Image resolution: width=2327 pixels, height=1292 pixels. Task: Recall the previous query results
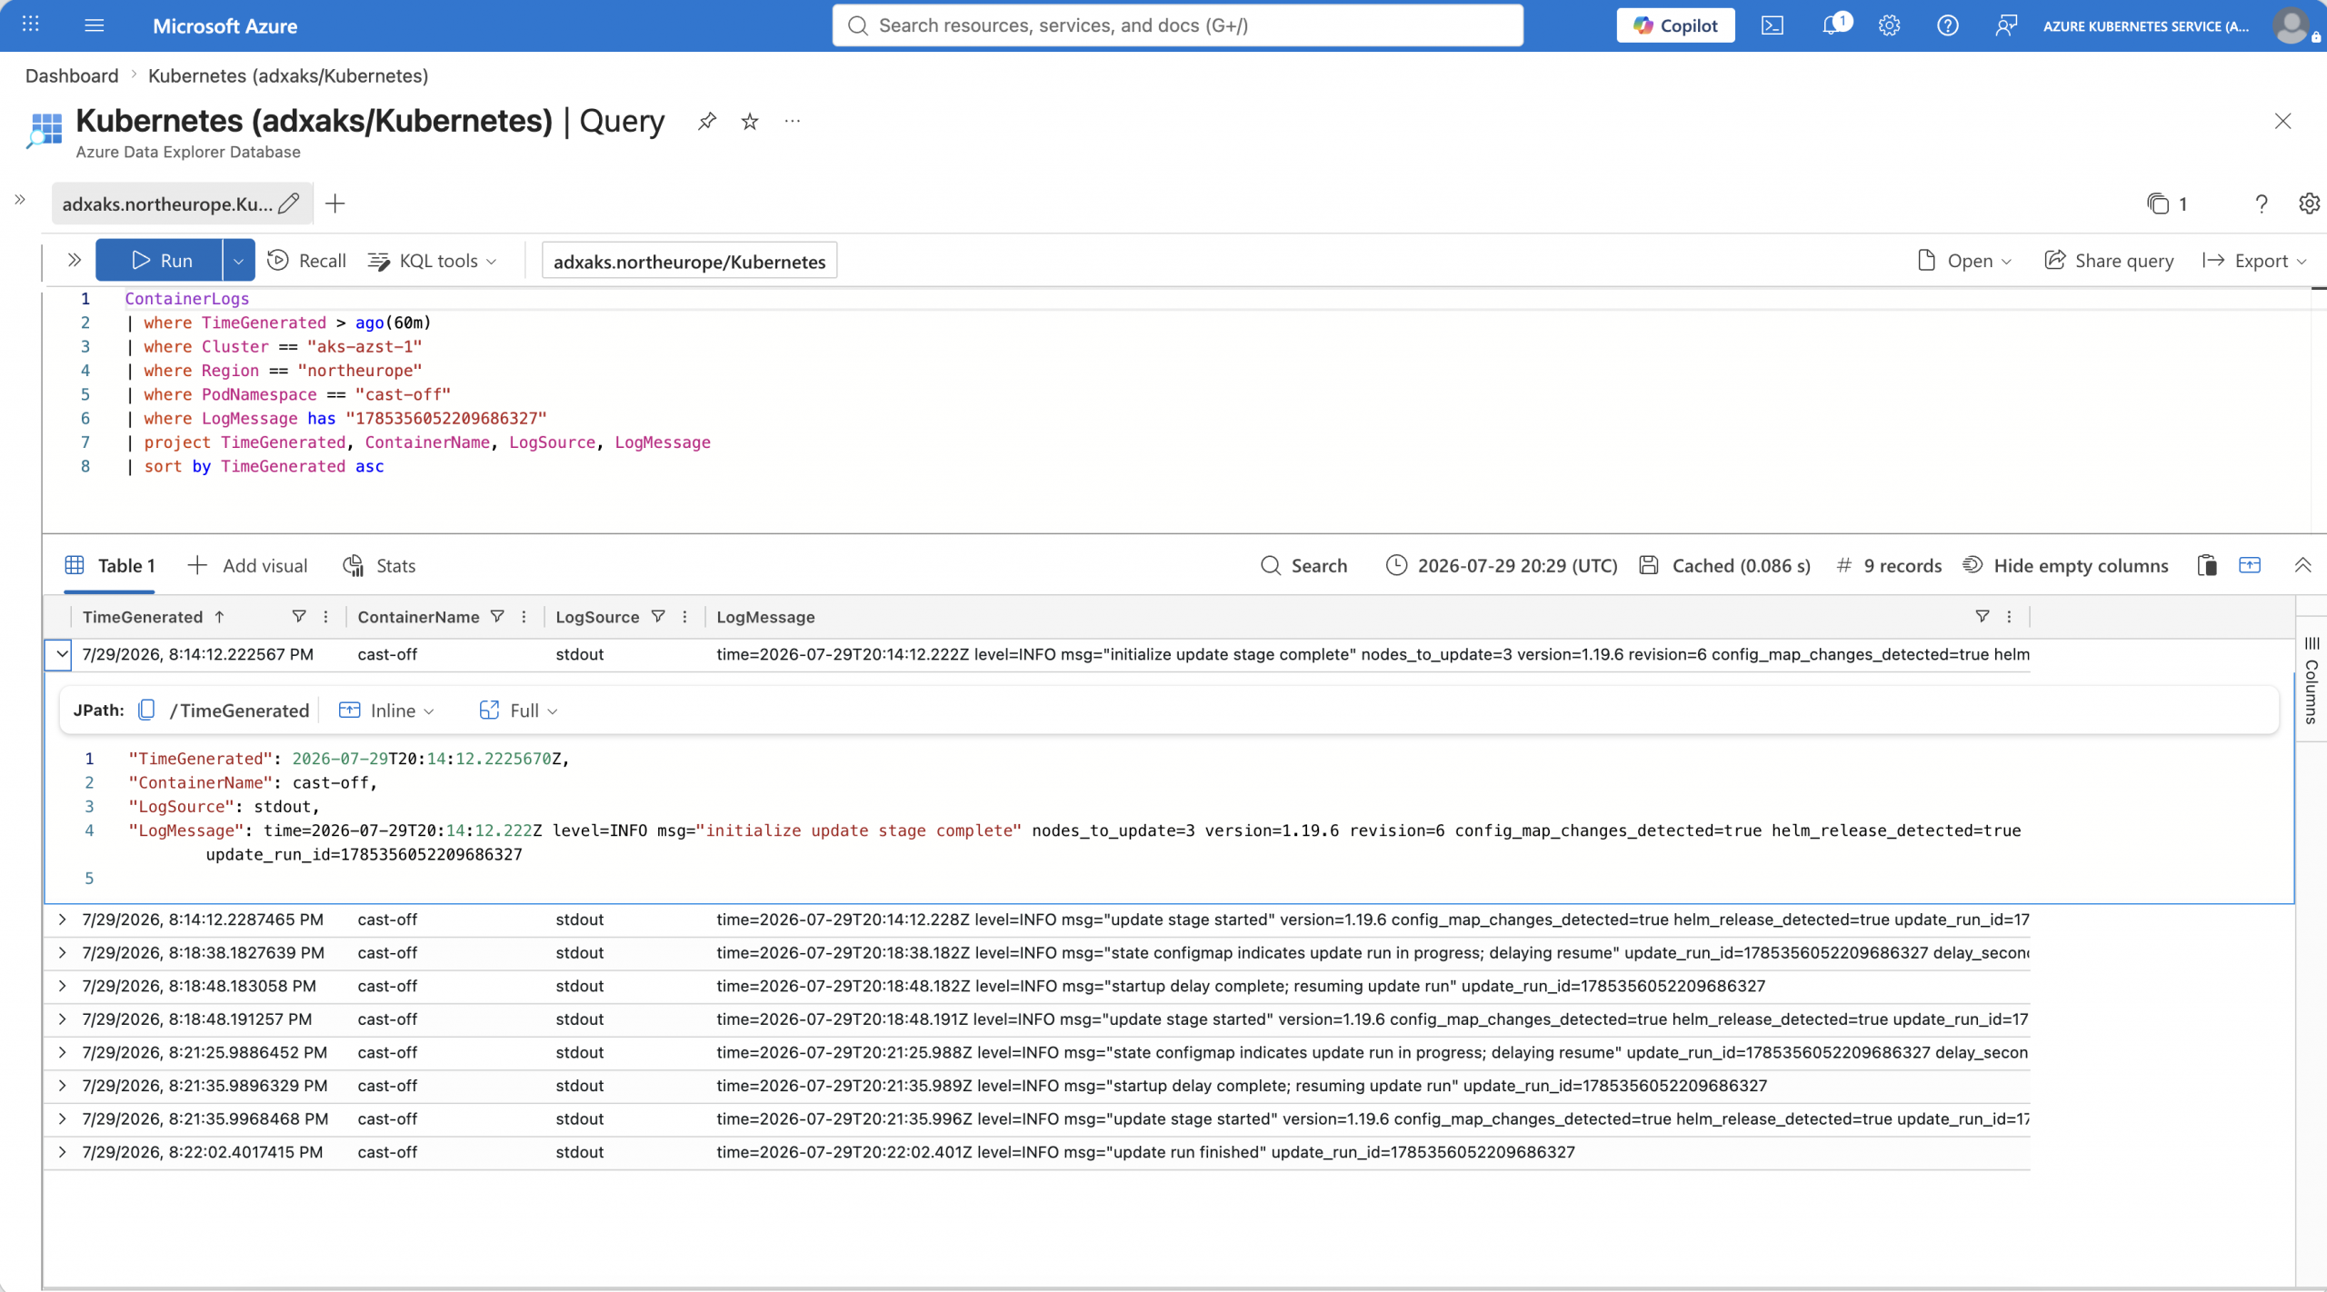point(307,261)
